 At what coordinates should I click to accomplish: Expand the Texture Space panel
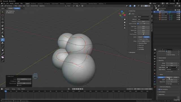tap(162, 58)
